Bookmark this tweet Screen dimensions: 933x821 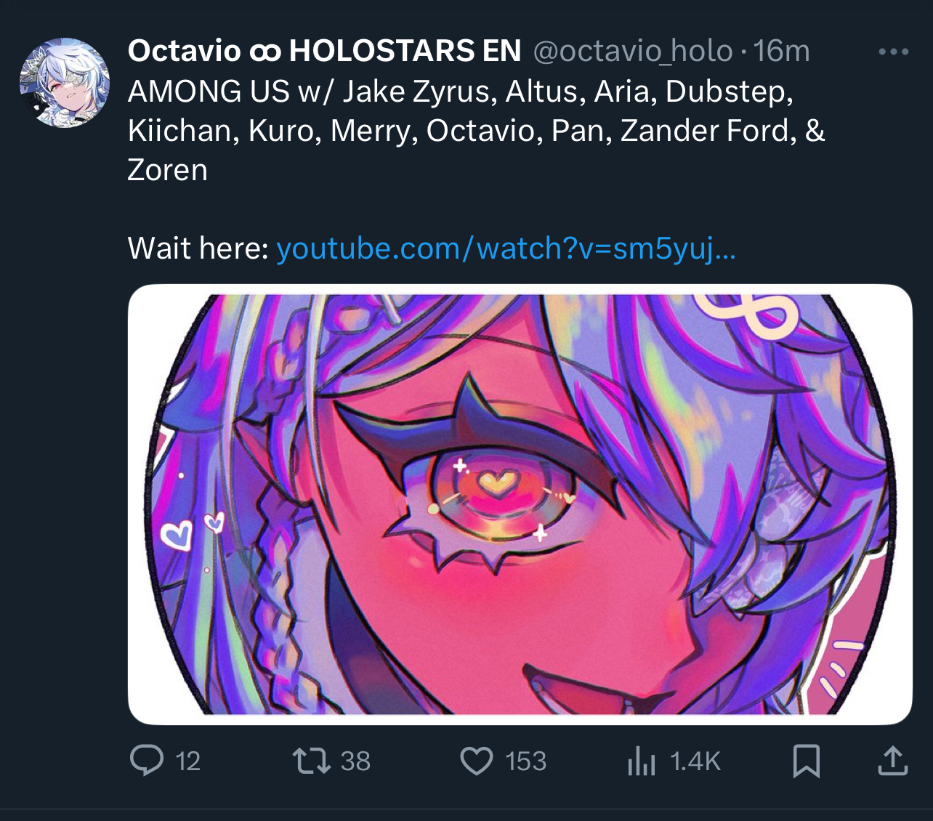click(x=806, y=761)
